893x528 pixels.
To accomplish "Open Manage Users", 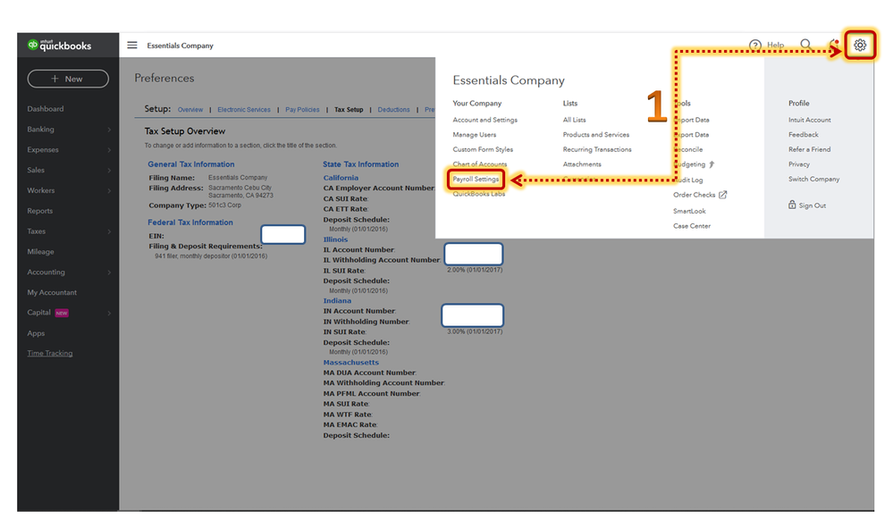I will 475,135.
